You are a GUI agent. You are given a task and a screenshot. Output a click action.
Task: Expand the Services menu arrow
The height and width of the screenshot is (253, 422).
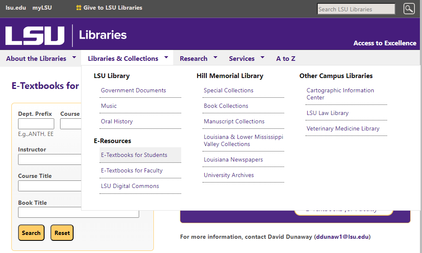coord(262,57)
